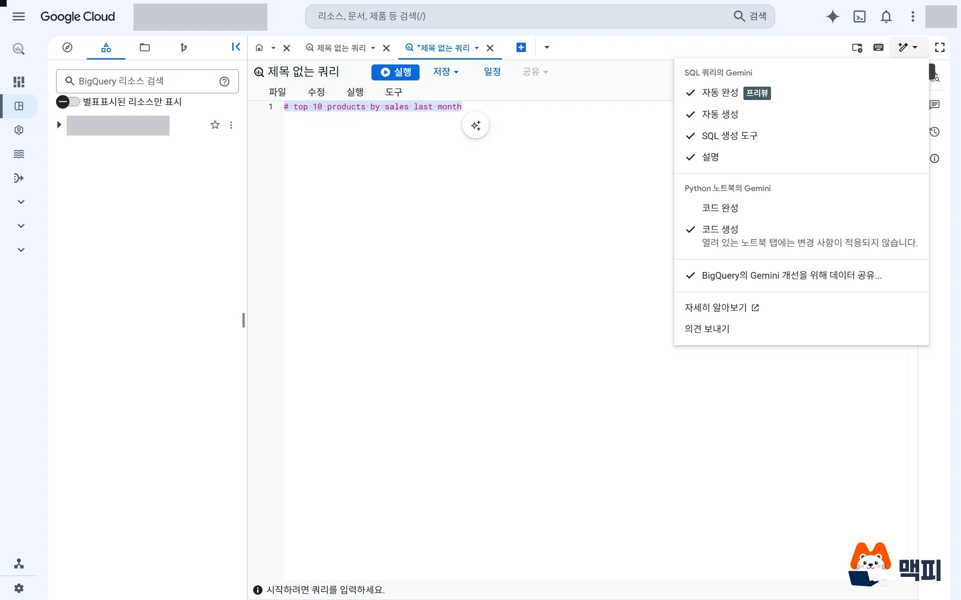Open the header three-dot more options
Viewport: 961px width, 600px height.
coord(913,16)
